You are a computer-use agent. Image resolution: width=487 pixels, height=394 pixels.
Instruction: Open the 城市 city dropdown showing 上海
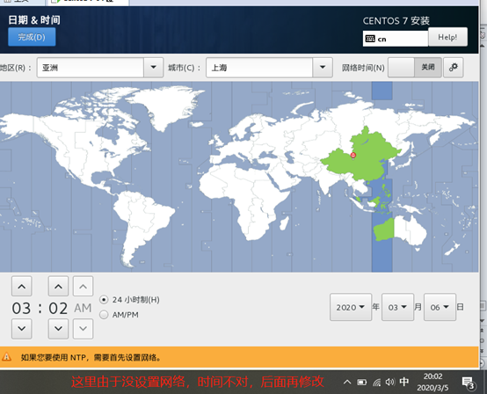pyautogui.click(x=269, y=68)
